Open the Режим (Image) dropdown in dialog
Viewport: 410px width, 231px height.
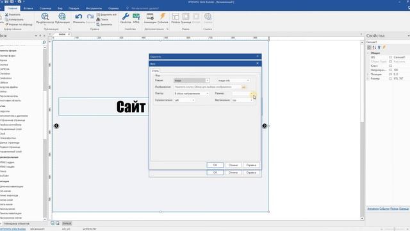(192, 80)
